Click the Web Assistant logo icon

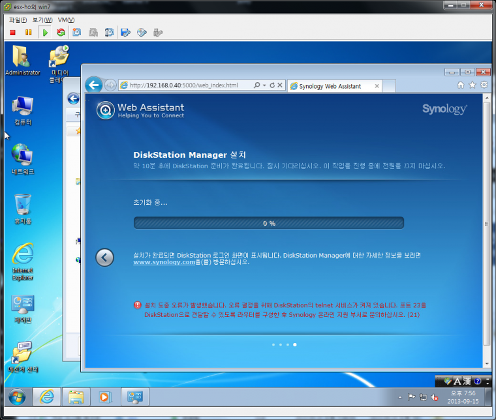[106, 111]
